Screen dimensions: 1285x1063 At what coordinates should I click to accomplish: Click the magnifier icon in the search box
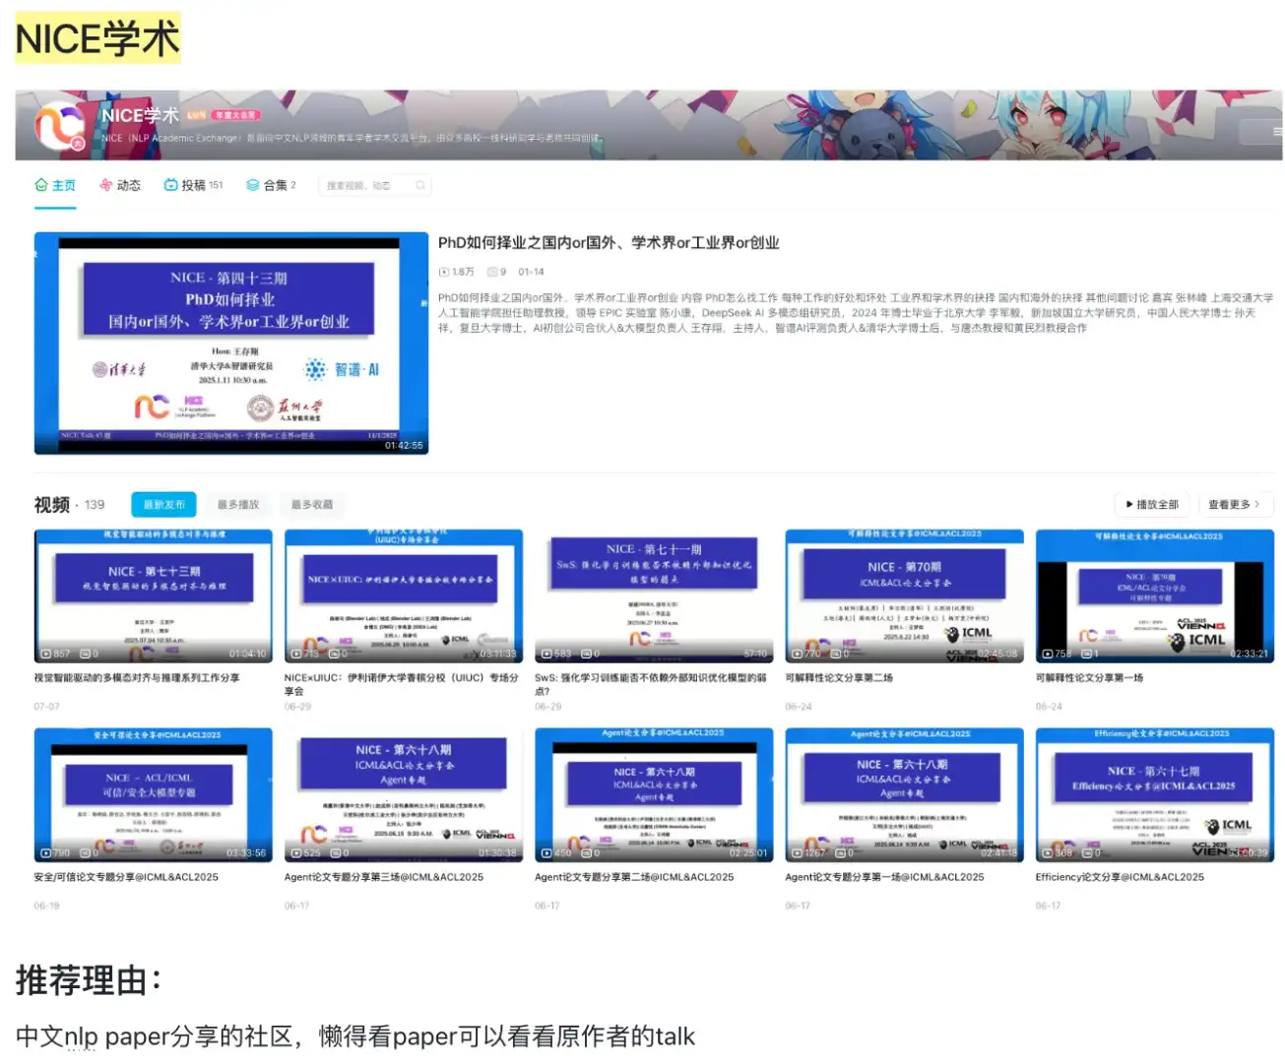[x=419, y=184]
